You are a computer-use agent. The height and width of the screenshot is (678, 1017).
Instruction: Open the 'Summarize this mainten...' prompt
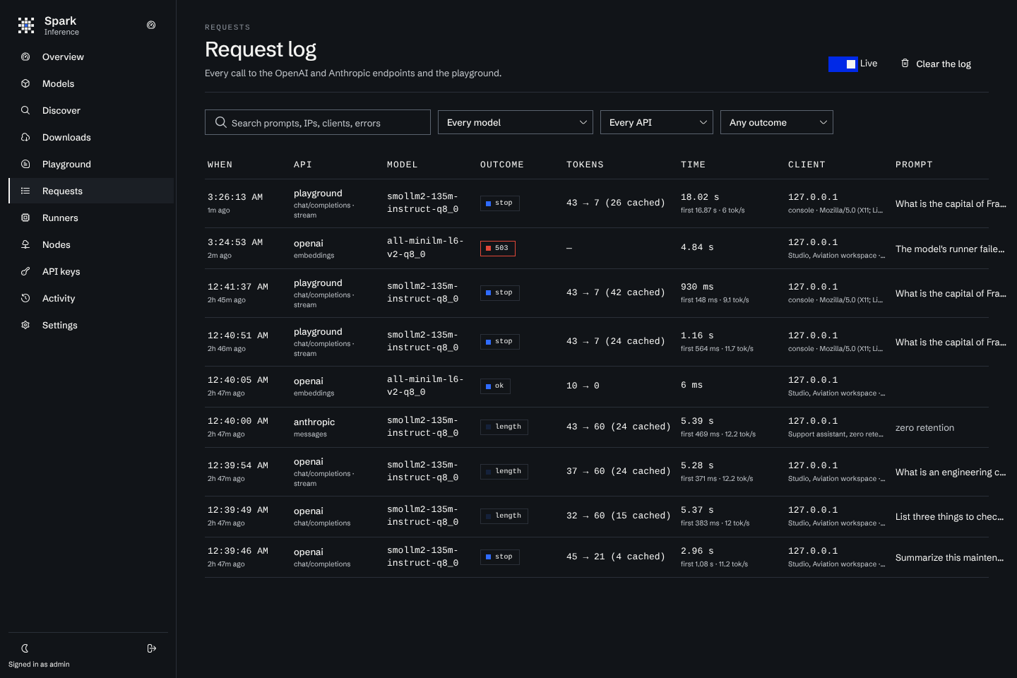[x=950, y=557]
